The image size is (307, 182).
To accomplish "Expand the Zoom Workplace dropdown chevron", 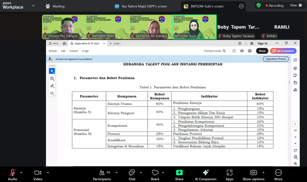I will tap(33, 6).
